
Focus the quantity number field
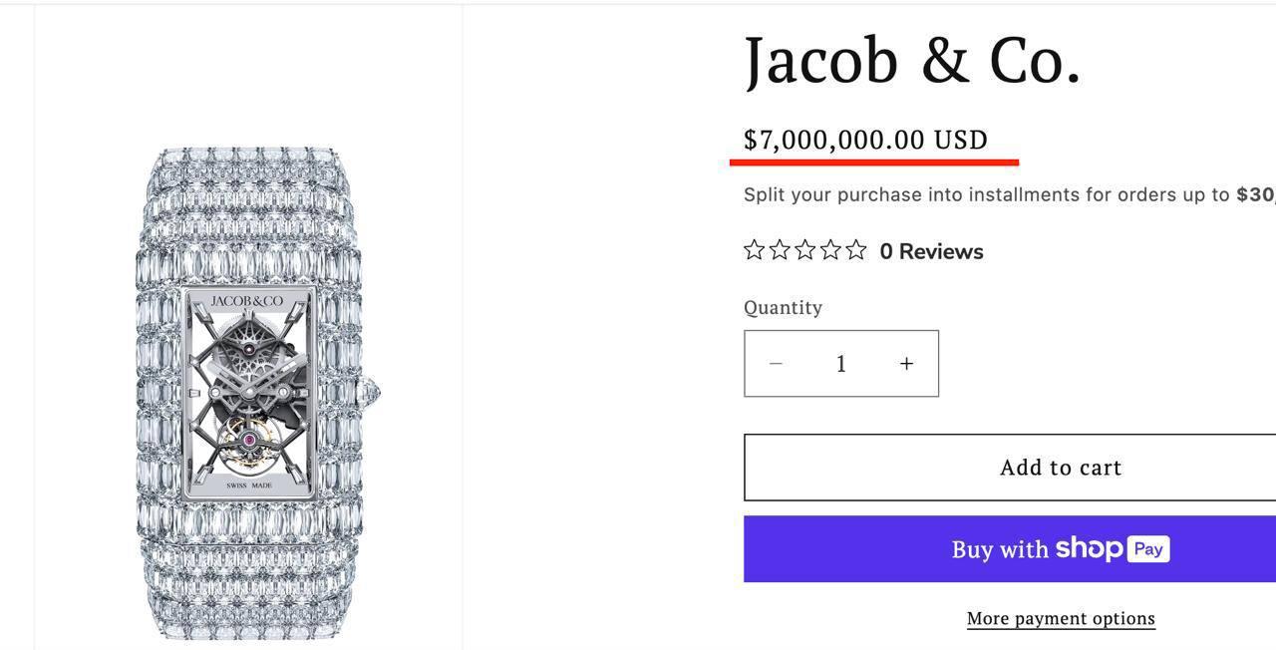point(841,364)
